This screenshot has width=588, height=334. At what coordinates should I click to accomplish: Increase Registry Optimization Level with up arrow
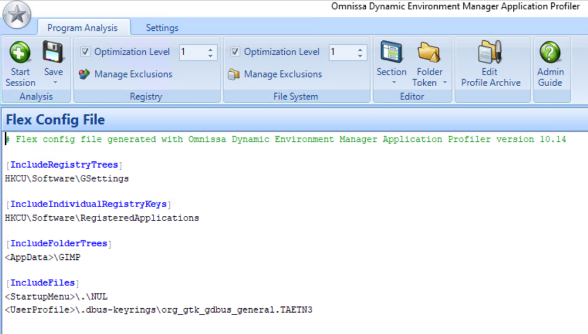pyautogui.click(x=210, y=49)
